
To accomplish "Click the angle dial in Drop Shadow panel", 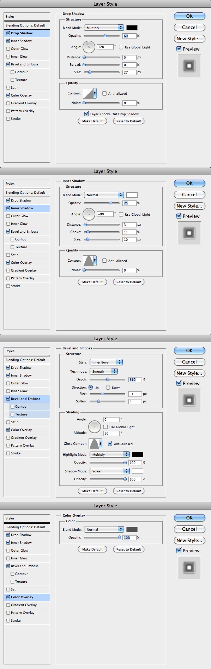I will coord(89,46).
